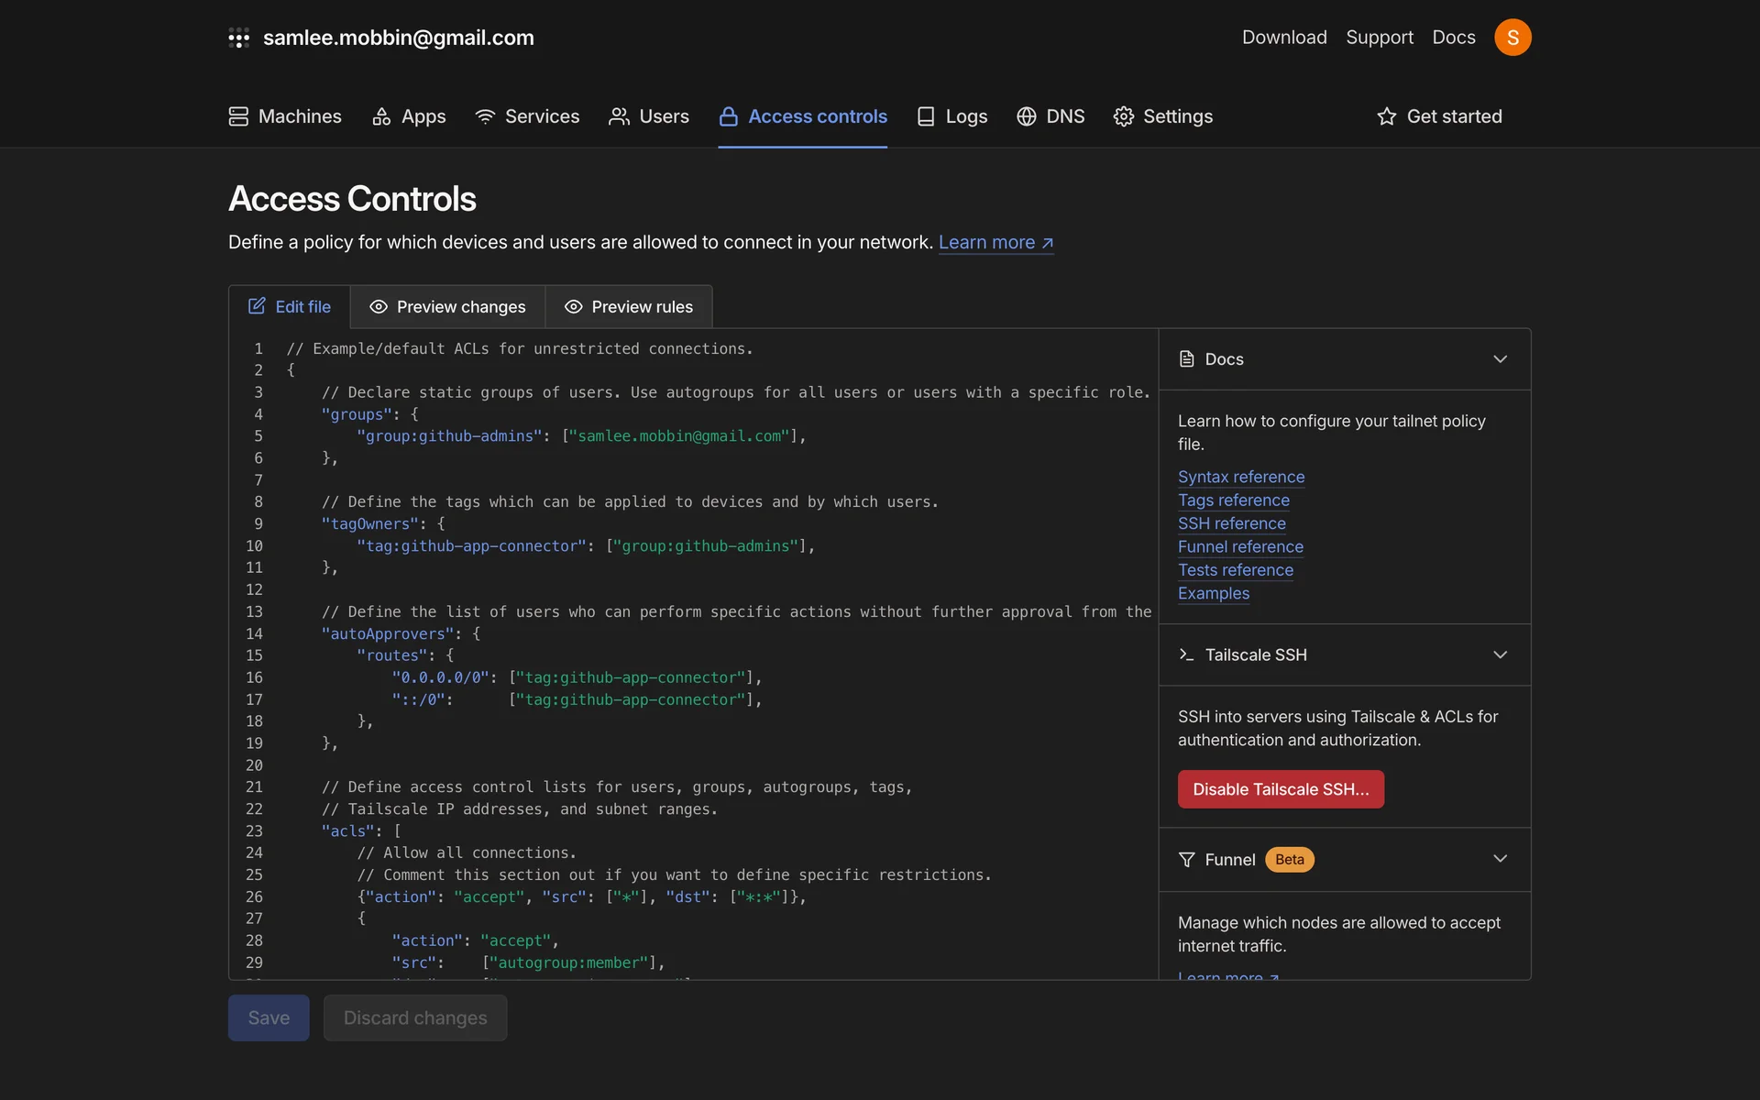Open DNS via its globe icon
Image resolution: width=1760 pixels, height=1100 pixels.
1027,116
